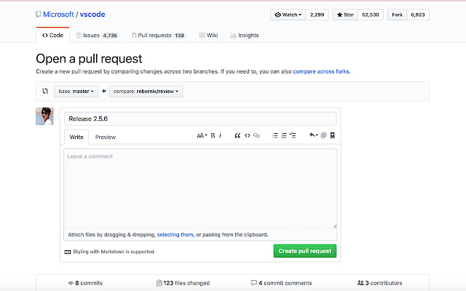Switch to the Preview tab
Screen dimensions: 466x291
click(x=105, y=137)
